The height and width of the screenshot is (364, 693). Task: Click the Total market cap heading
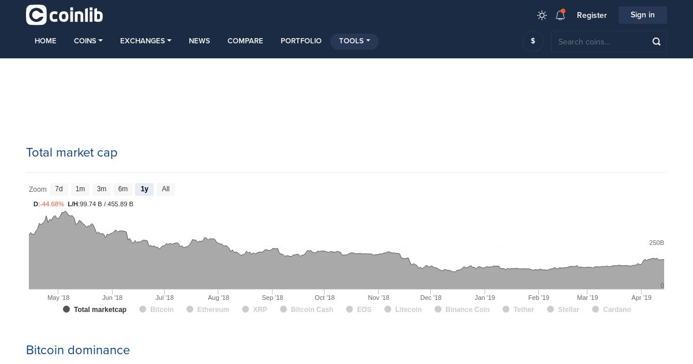pyautogui.click(x=72, y=153)
